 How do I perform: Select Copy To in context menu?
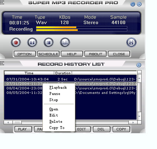(x=57, y=128)
